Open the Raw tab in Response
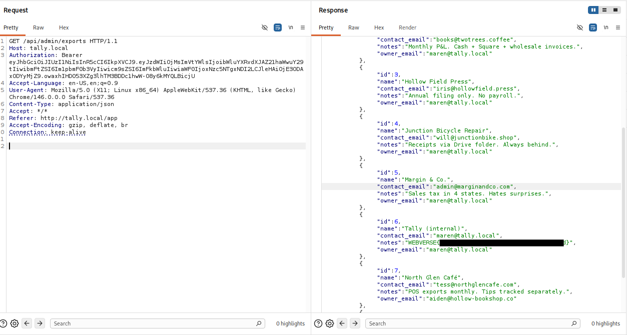627x335 pixels. pyautogui.click(x=354, y=27)
